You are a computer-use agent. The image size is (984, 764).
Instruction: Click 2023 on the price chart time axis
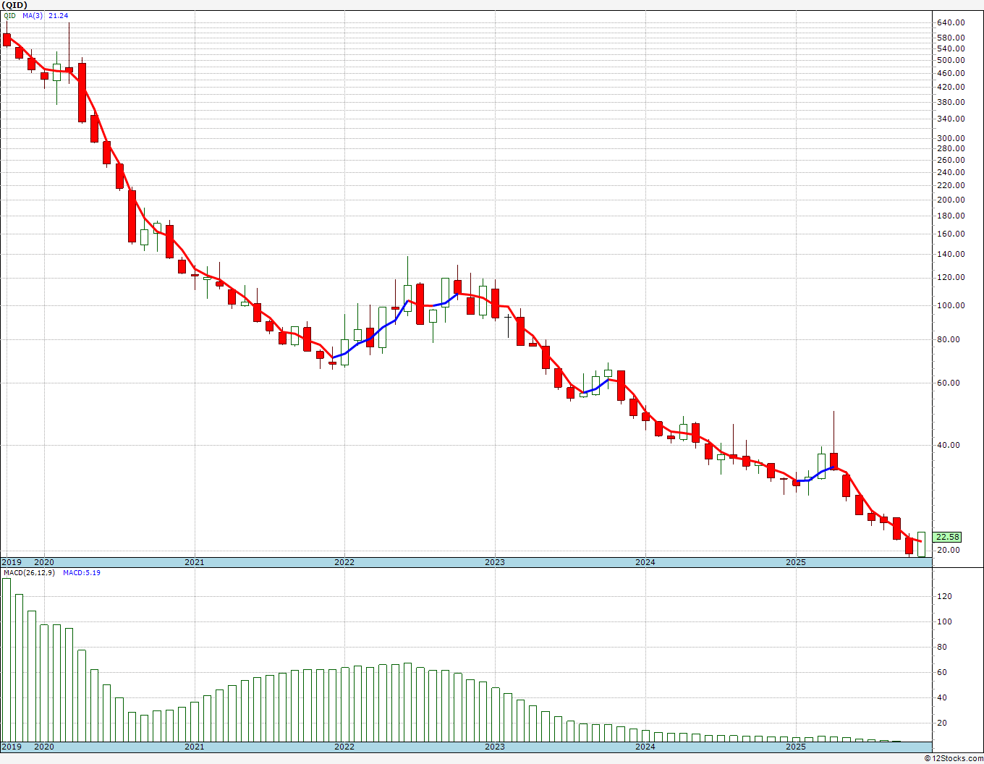click(x=495, y=562)
